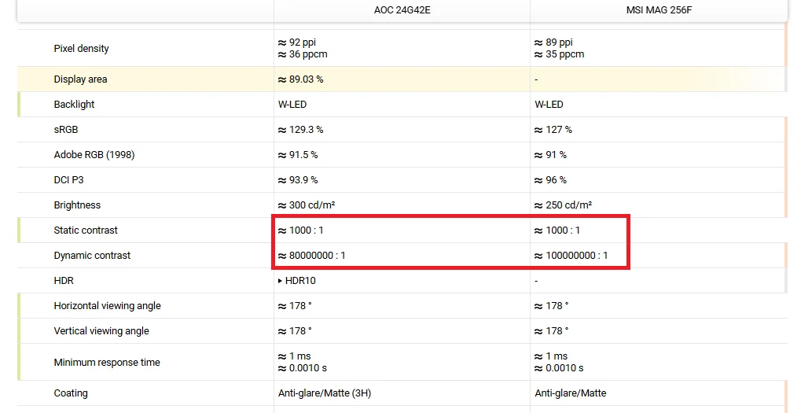Click the ≈ 250 cd/m² brightness value
This screenshot has height=413, width=812.
(564, 205)
